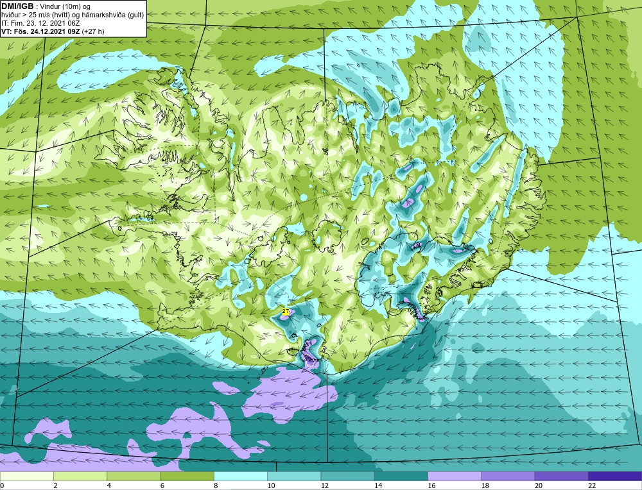Select the 2–4 m/s light green swatch
The image size is (642, 490).
point(80,476)
